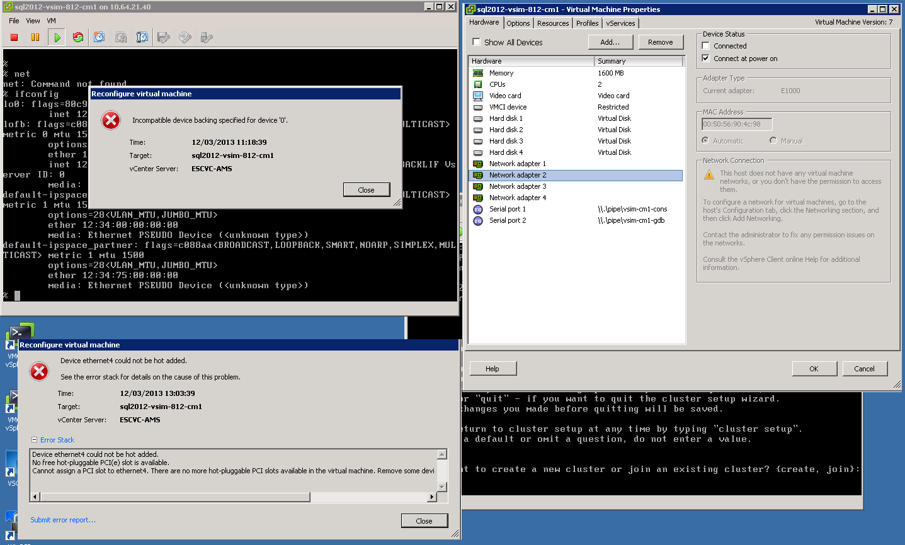Open the VM menu
The height and width of the screenshot is (545, 905).
[52, 21]
